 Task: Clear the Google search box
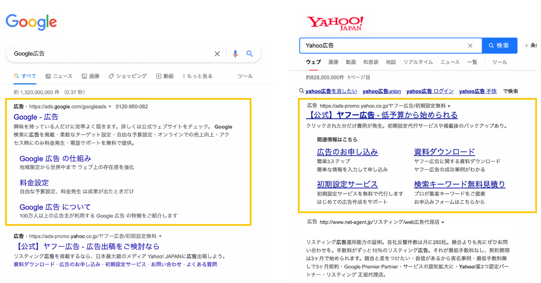[x=217, y=54]
